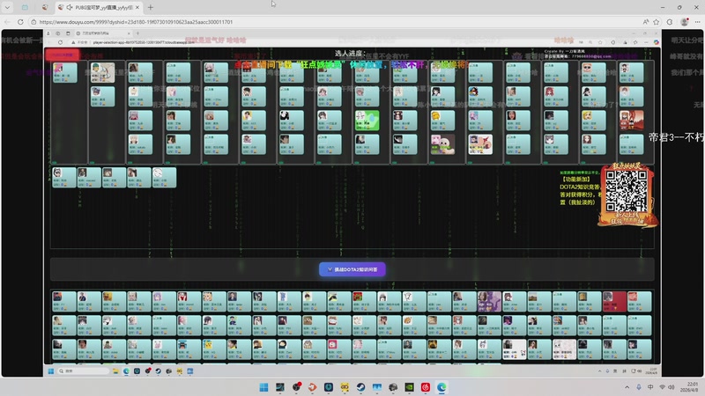Expand hidden icons chevron in streamed tray

[599, 370]
